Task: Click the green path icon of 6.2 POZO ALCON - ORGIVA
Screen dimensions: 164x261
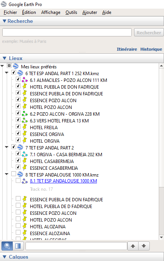Action: point(25,113)
